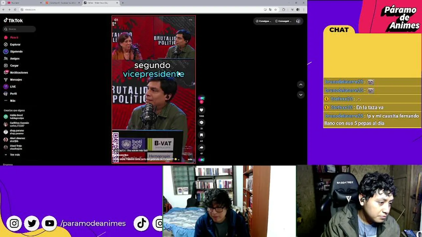Image resolution: width=422 pixels, height=237 pixels.
Task: Reload the page in the browser
Action: click(15, 10)
